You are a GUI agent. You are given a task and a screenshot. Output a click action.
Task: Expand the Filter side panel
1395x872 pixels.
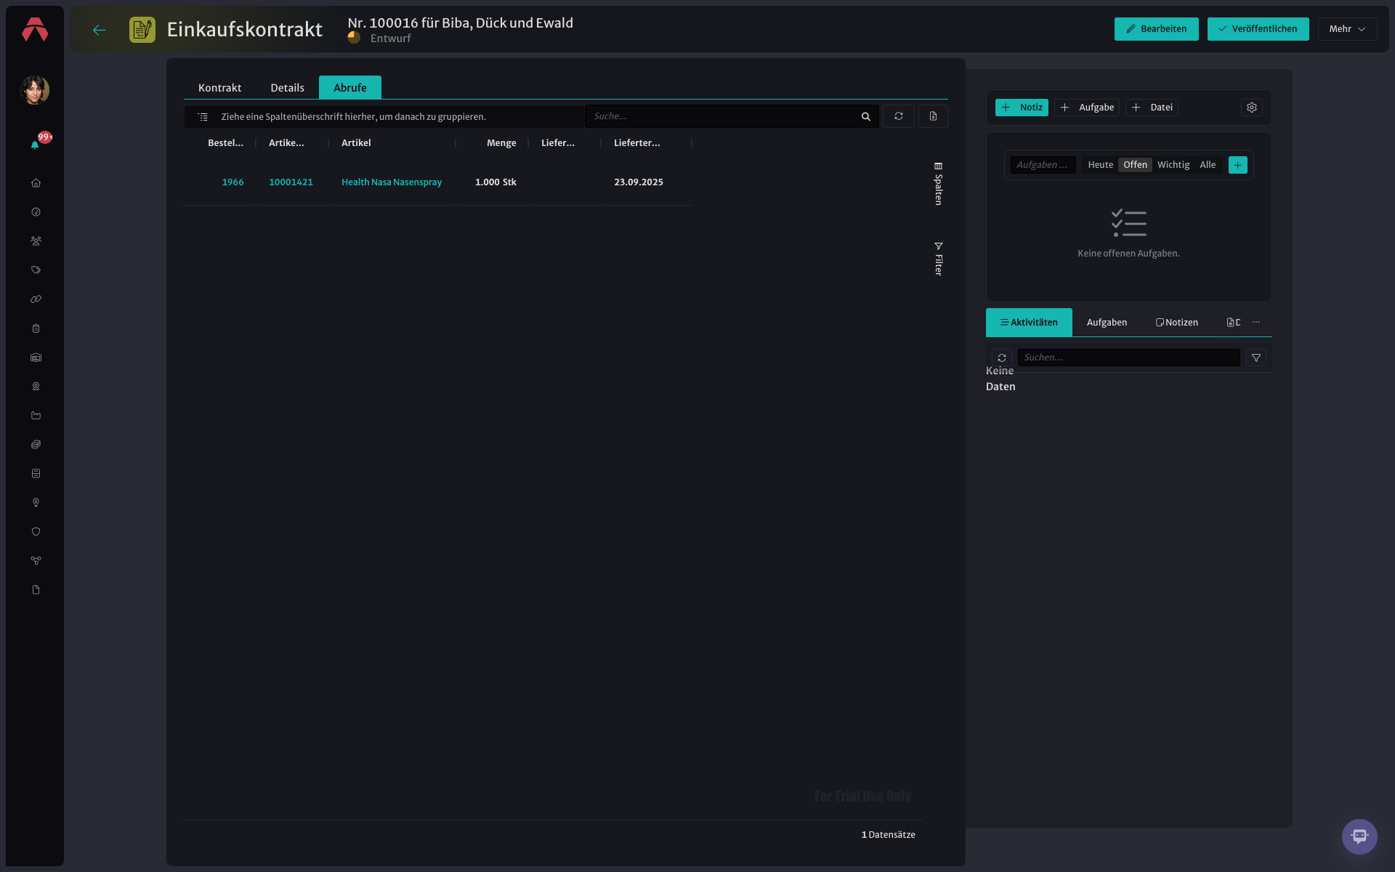(938, 259)
